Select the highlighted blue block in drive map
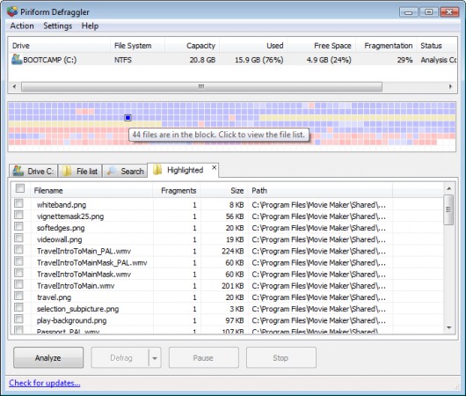 [x=127, y=118]
